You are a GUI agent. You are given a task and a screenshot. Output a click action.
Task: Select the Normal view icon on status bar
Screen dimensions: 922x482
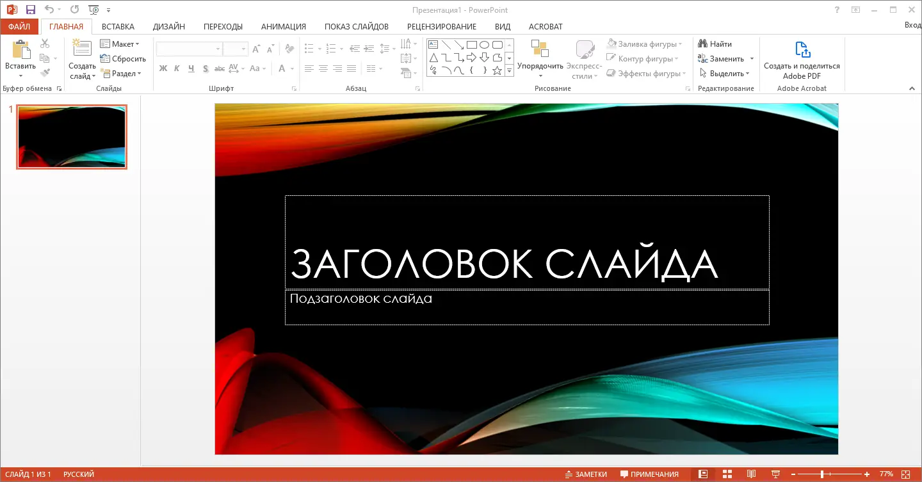(704, 474)
